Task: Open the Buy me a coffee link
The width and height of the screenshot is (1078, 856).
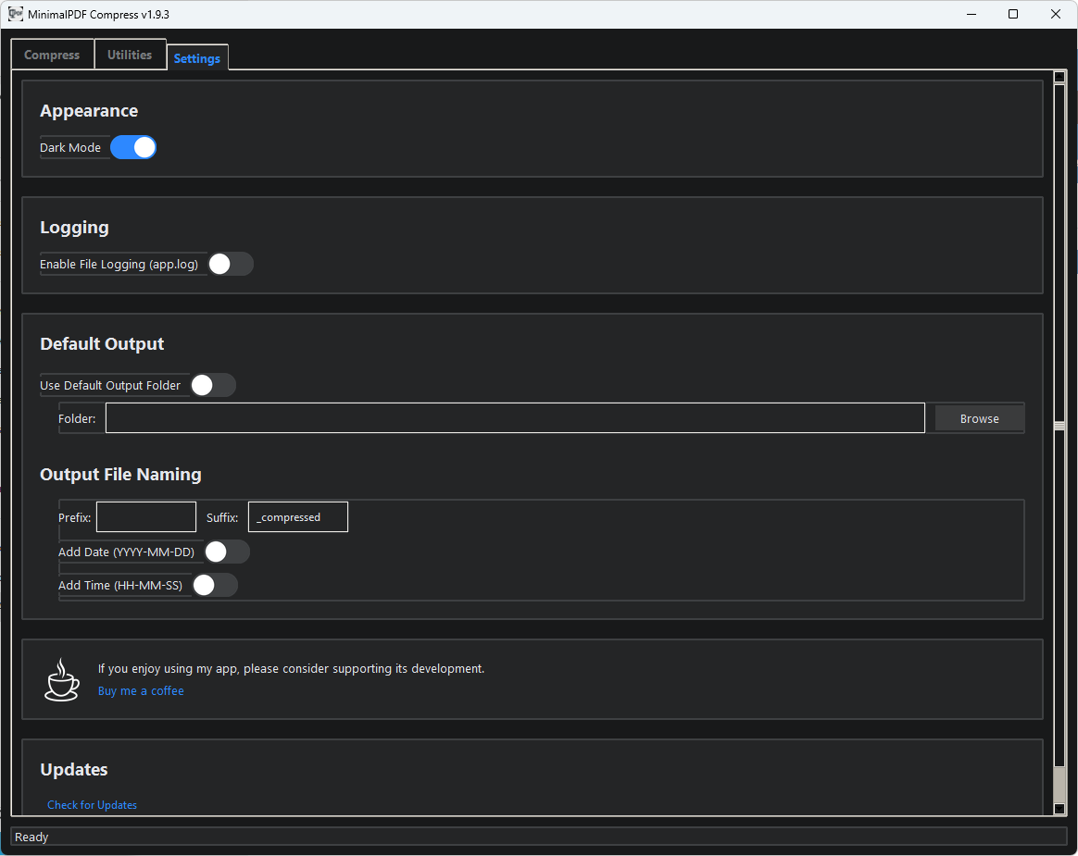Action: pyautogui.click(x=141, y=691)
